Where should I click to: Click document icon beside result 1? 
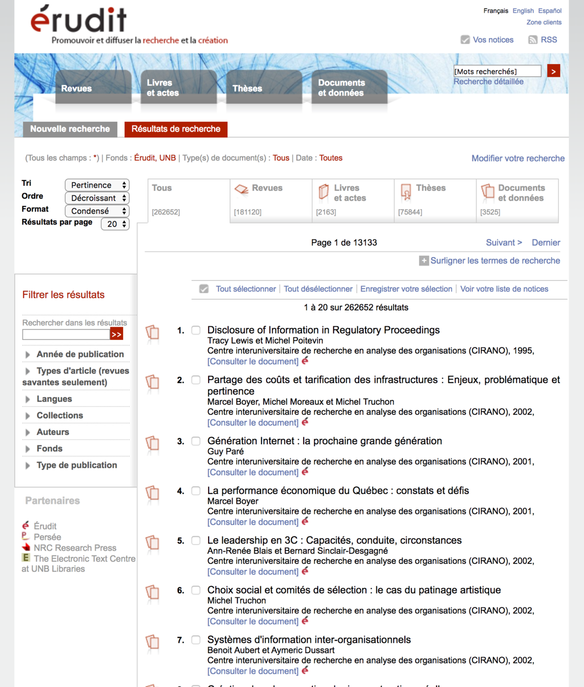152,333
